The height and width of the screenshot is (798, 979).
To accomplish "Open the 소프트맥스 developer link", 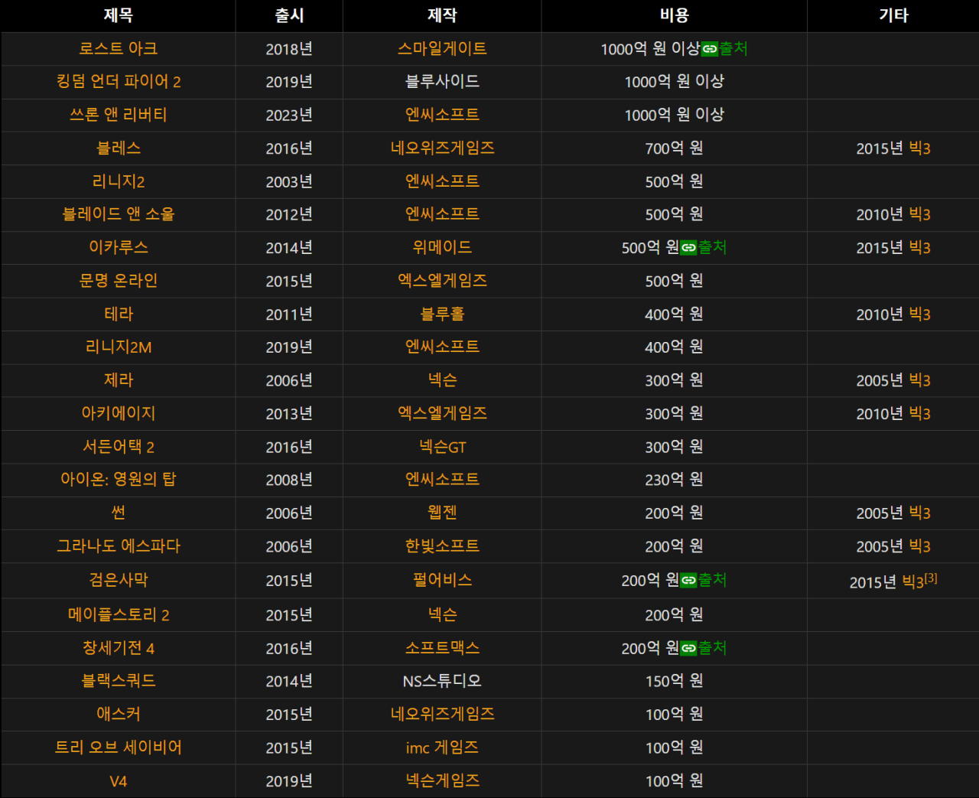I will point(442,648).
